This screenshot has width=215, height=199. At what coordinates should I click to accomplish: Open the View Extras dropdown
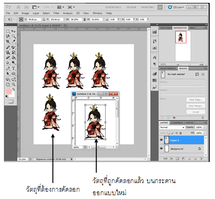coord(36,7)
